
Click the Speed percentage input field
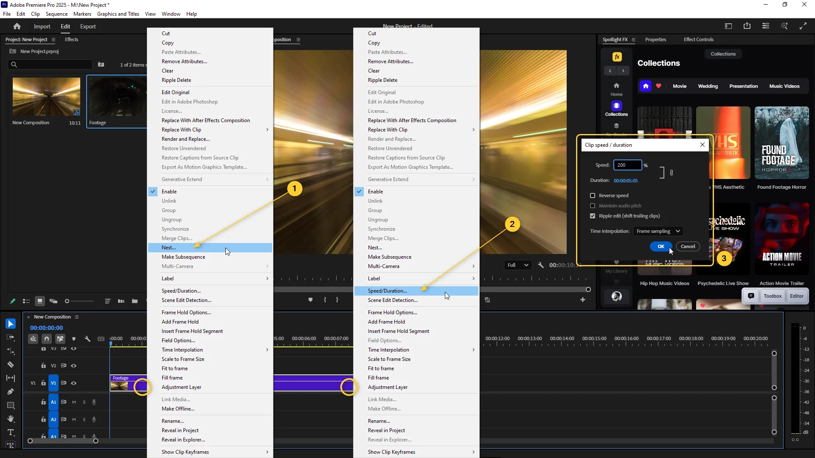627,165
